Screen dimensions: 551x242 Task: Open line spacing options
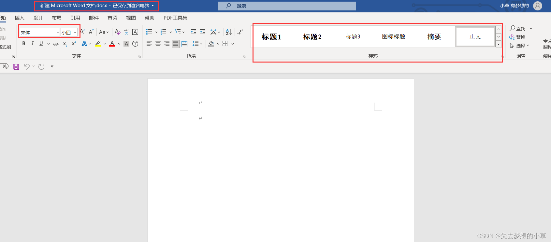pyautogui.click(x=197, y=44)
